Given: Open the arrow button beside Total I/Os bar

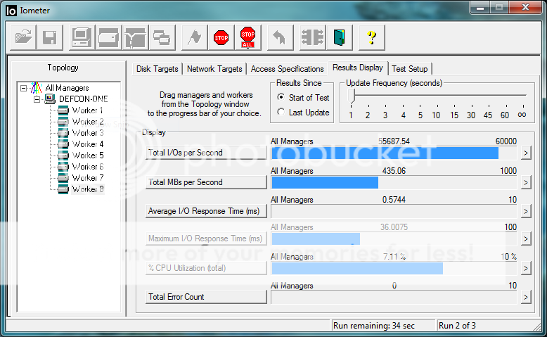Looking at the screenshot, I should (x=525, y=153).
